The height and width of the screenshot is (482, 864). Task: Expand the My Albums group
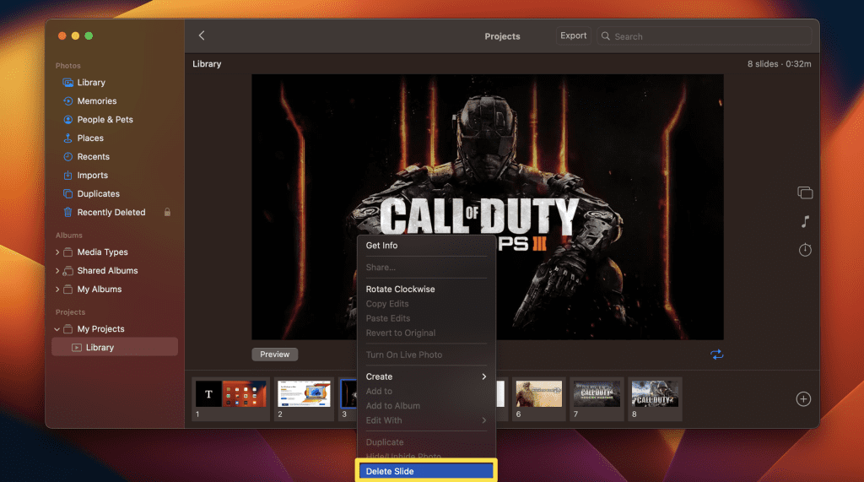[x=57, y=289]
